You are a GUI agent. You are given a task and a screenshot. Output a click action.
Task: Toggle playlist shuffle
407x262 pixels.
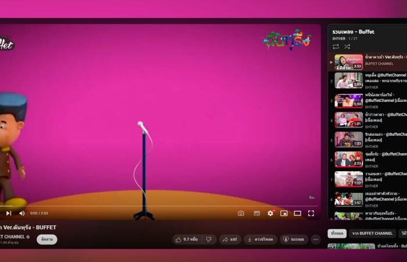[347, 47]
